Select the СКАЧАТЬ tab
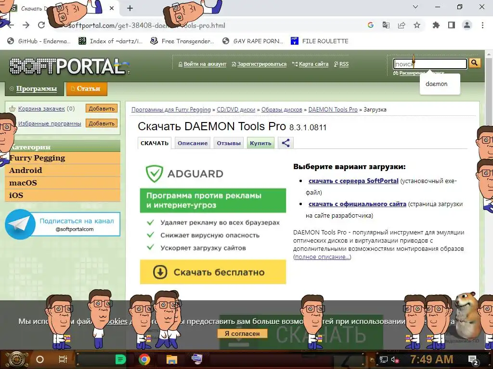The width and height of the screenshot is (493, 369). tap(155, 143)
